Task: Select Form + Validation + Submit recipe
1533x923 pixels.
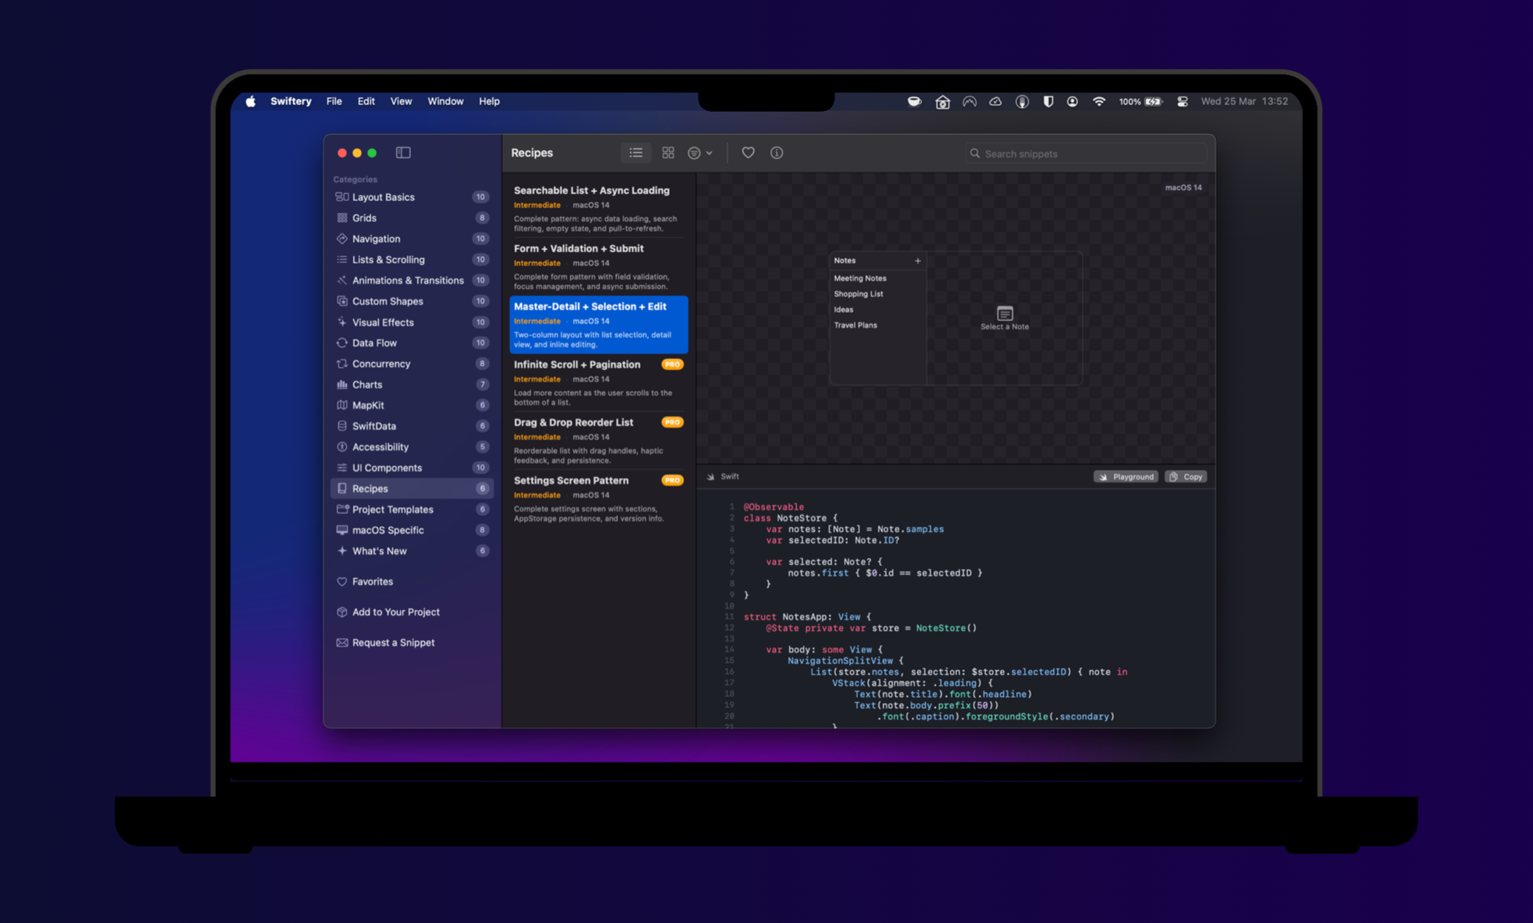Action: point(598,266)
